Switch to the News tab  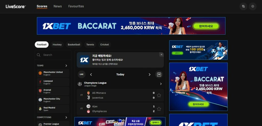pos(58,6)
